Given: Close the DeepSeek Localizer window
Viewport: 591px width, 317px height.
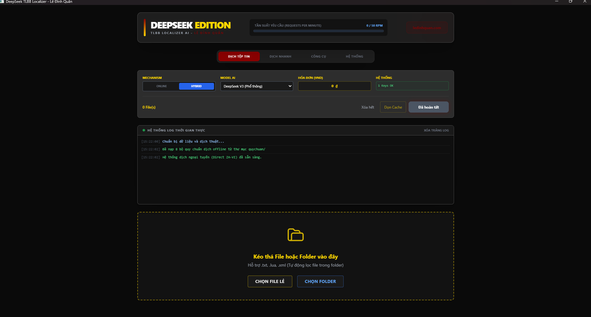Looking at the screenshot, I should (x=585, y=2).
